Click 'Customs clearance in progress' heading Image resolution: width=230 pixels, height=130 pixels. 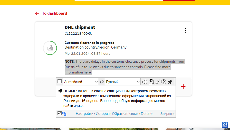(89, 43)
